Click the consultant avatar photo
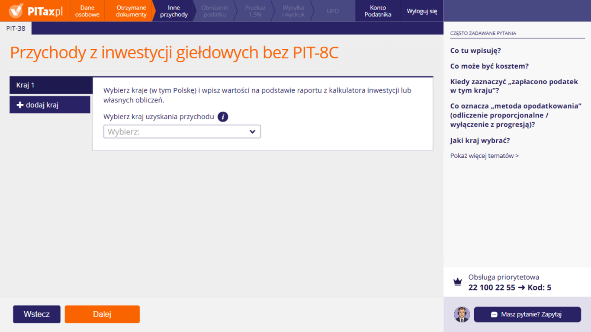This screenshot has height=332, width=591. click(x=461, y=314)
